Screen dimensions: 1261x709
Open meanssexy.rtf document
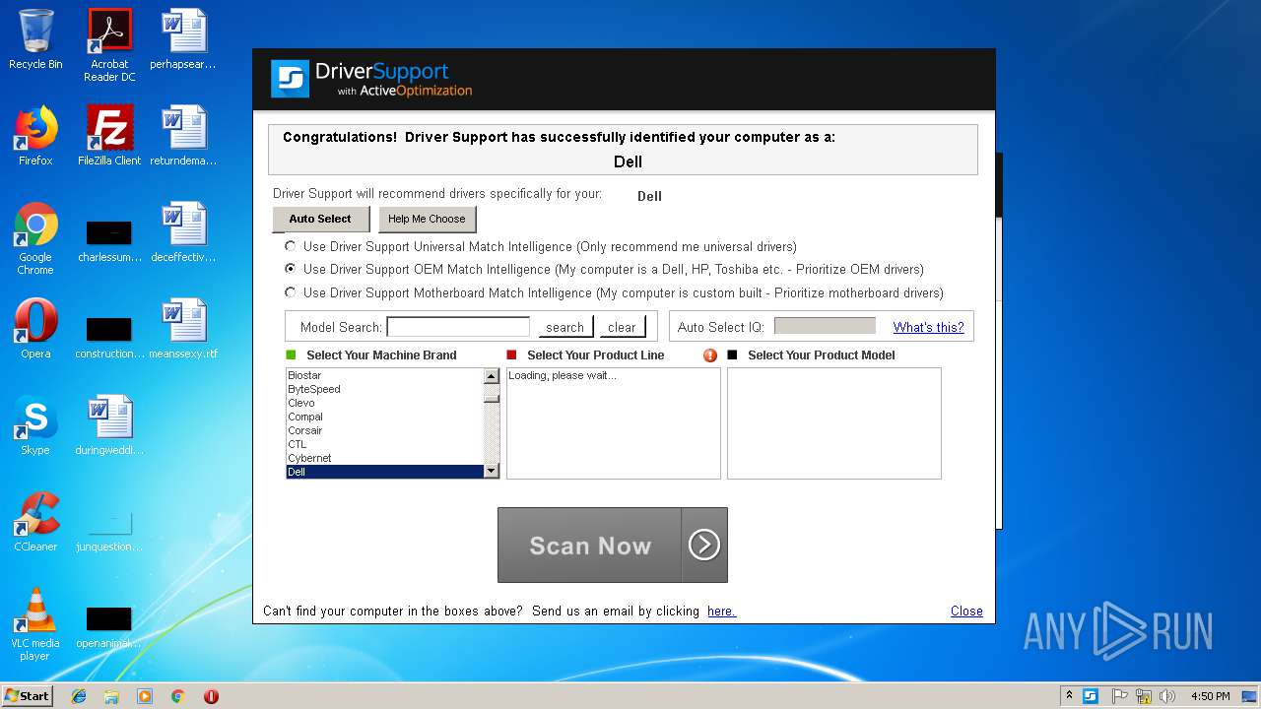(183, 329)
